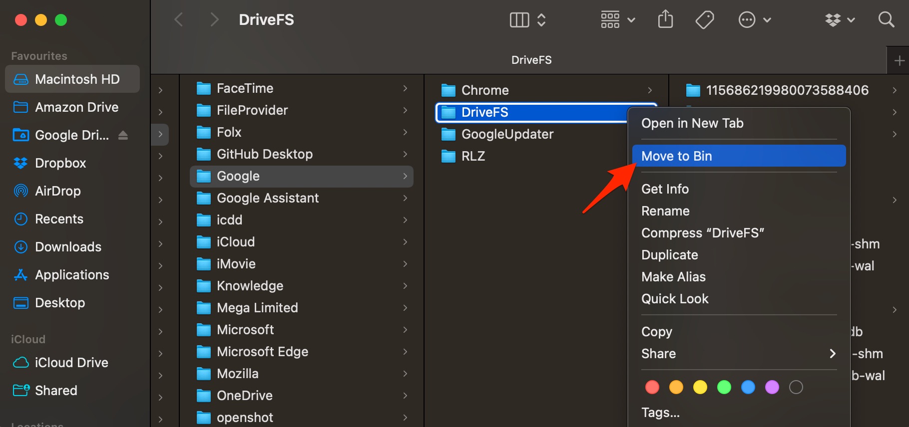Viewport: 909px width, 427px height.
Task: Open iCloud Drive in the sidebar
Action: coord(72,363)
